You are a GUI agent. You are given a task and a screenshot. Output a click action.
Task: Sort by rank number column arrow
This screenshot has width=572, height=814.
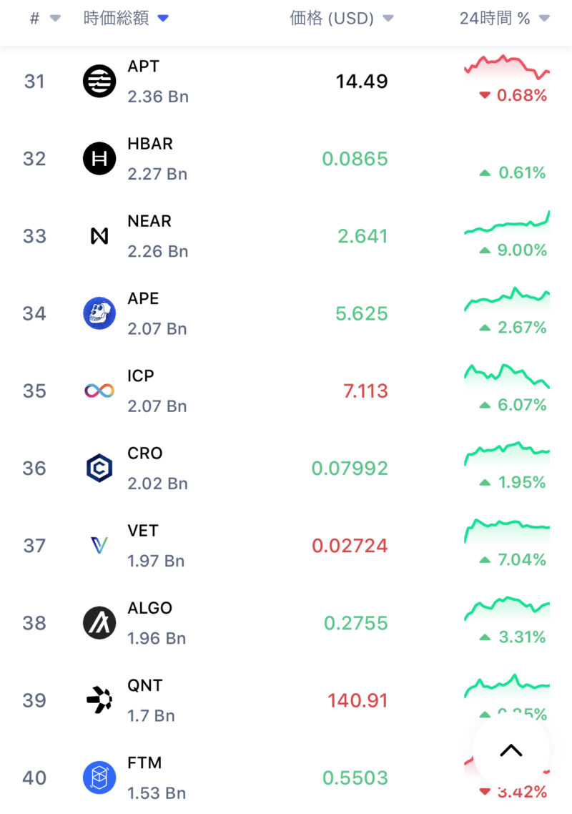point(55,19)
